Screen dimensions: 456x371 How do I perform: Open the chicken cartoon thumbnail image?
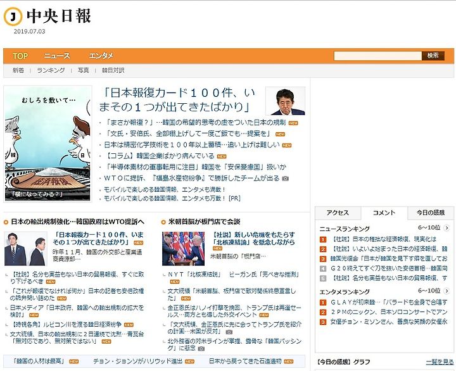(47, 144)
